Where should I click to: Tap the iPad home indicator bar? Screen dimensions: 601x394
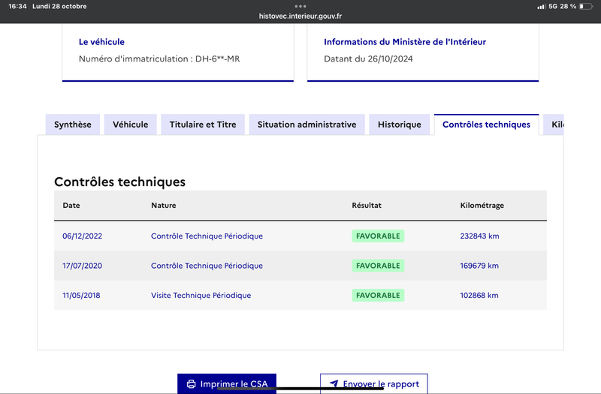point(300,388)
